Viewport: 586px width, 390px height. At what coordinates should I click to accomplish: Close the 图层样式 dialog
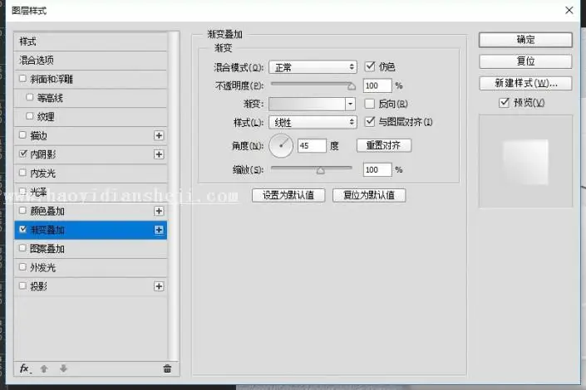[569, 11]
